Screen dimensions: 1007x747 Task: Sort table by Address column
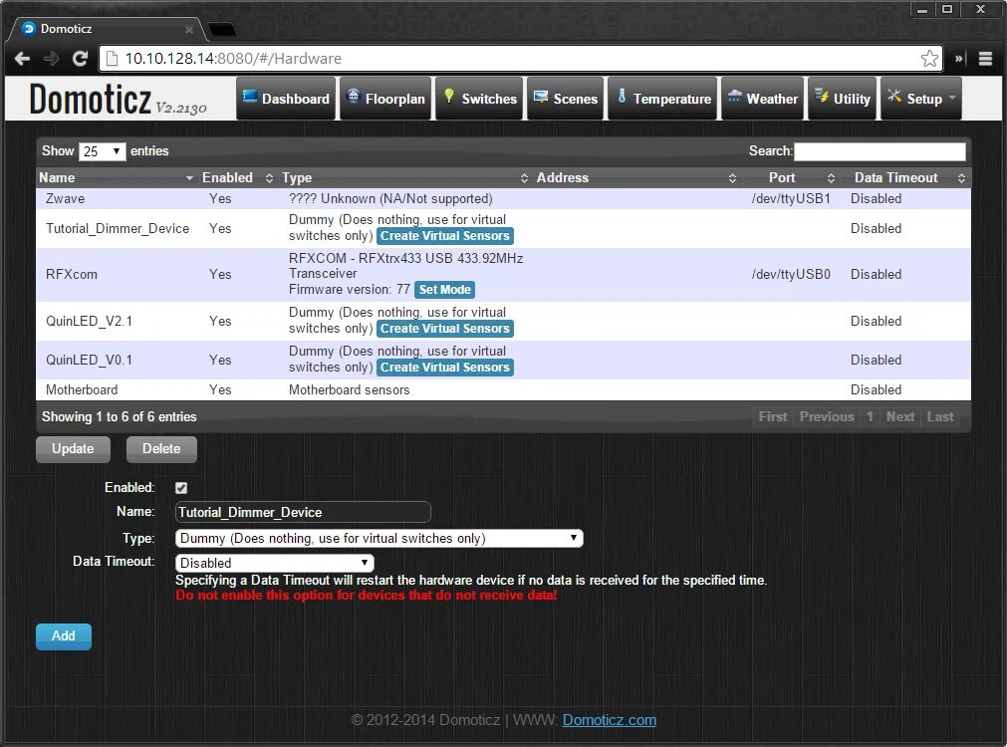coord(635,178)
